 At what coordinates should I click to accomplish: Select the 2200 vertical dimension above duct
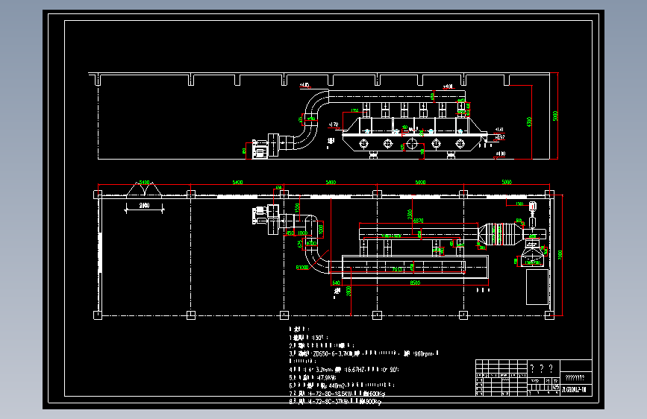click(410, 215)
